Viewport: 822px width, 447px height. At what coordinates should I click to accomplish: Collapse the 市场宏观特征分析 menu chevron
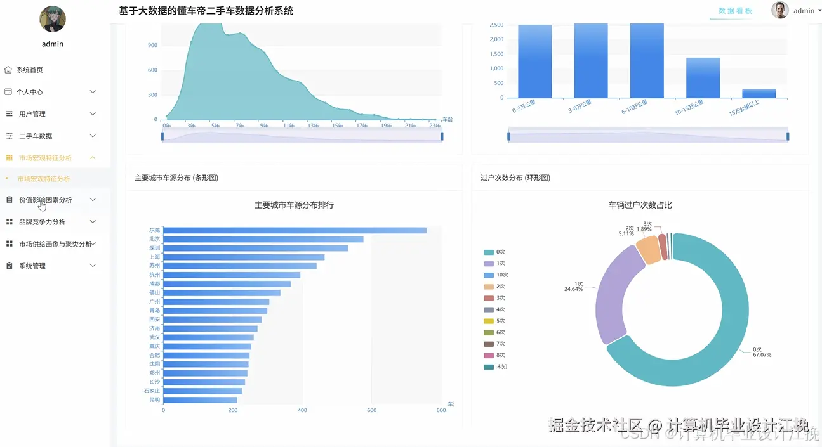coord(93,157)
